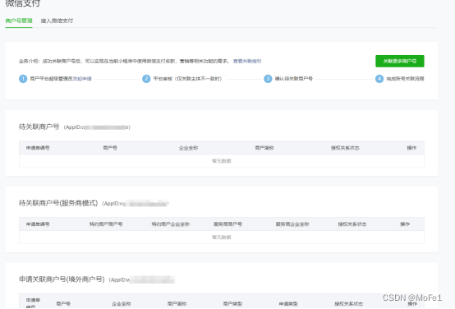Click 暂无数据 row in 服务商模式 table

[222, 237]
